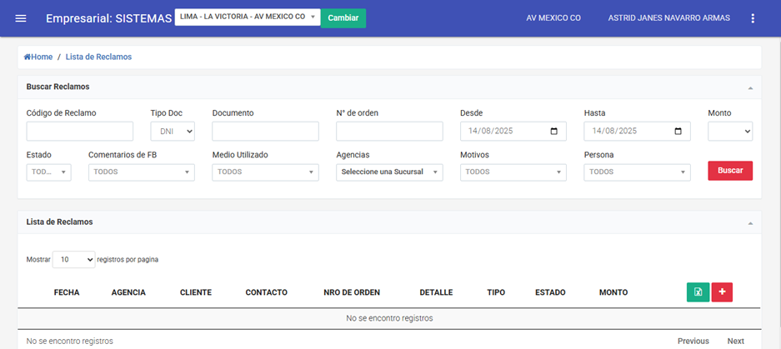Click the Next pagination link

click(735, 341)
